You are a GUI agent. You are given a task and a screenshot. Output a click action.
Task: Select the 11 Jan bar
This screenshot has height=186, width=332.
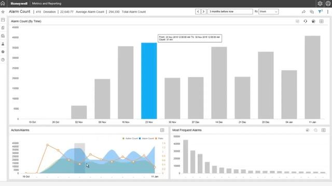pos(312,78)
